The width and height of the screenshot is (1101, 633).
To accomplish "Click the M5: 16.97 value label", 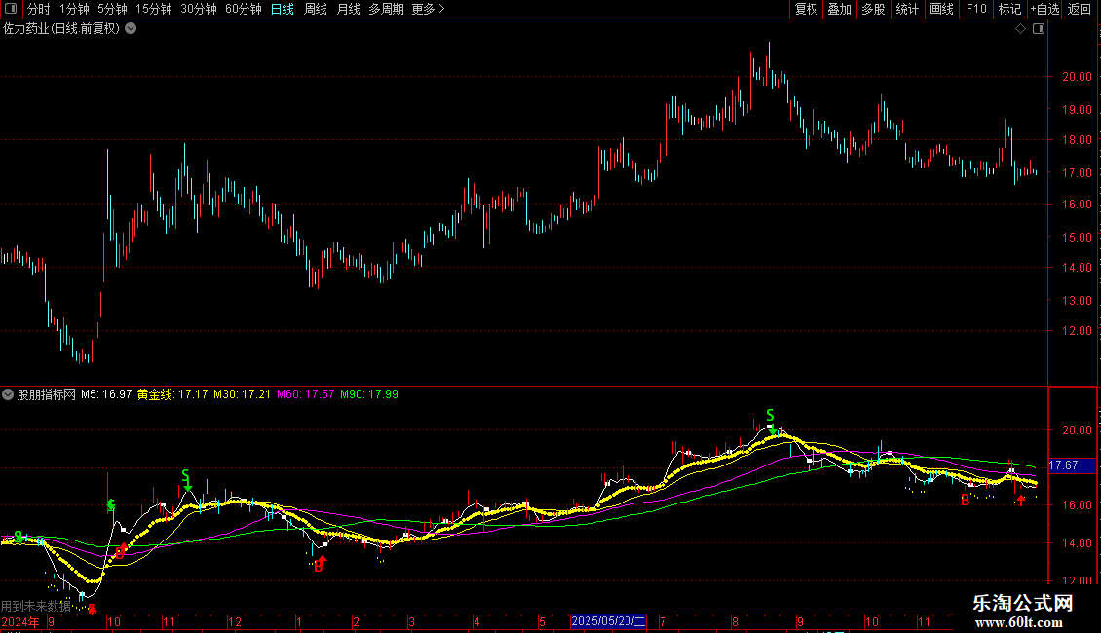I will coord(106,394).
